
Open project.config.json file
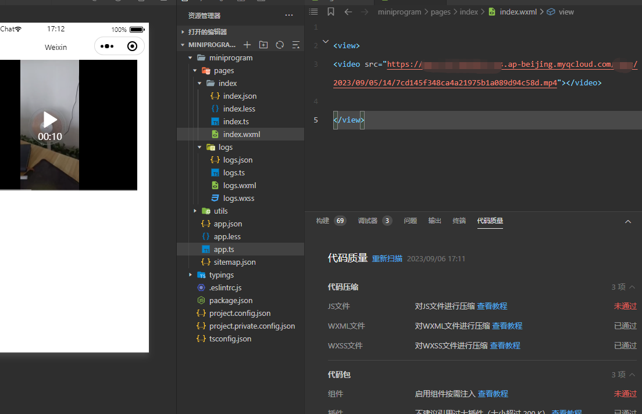click(x=240, y=313)
